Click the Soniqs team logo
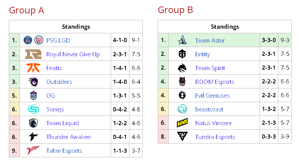The width and height of the screenshot is (299, 165). [33, 109]
